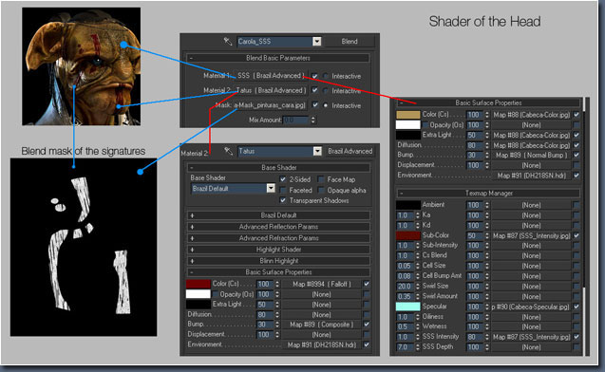Expand the Brazil Default rollout
The height and width of the screenshot is (372, 605).
[x=278, y=215]
